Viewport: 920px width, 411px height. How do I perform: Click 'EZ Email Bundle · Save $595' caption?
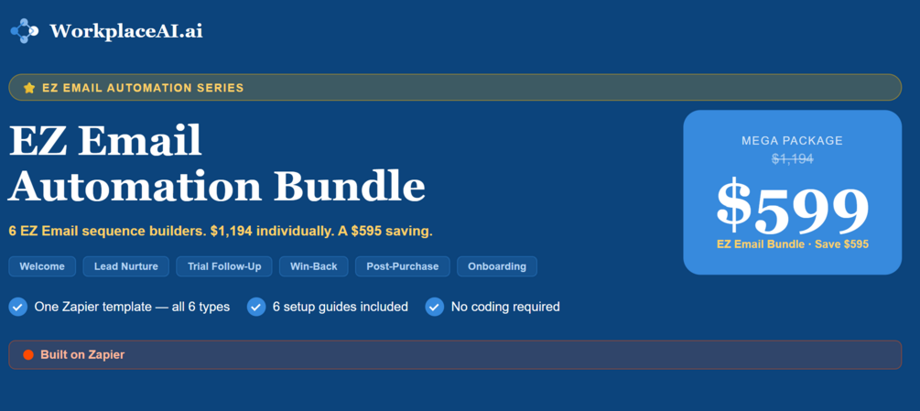[792, 243]
